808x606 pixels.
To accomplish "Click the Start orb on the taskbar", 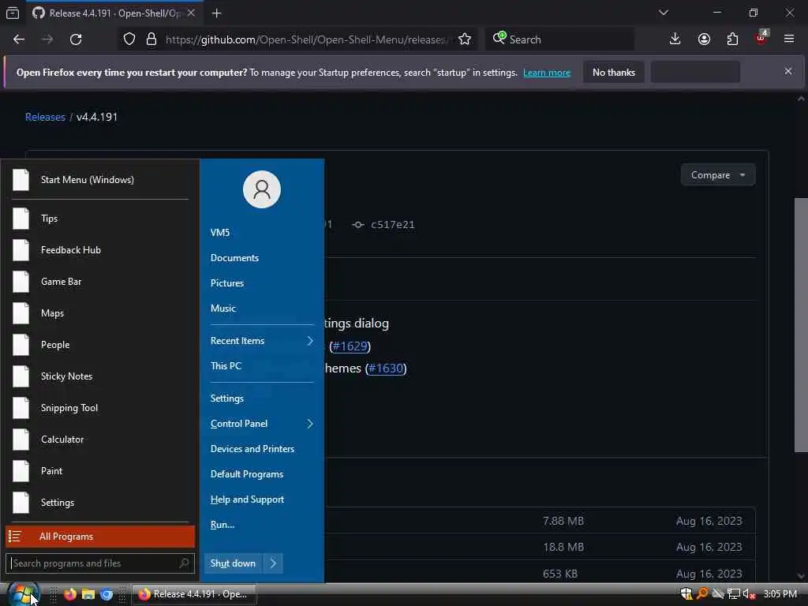I will [x=23, y=594].
